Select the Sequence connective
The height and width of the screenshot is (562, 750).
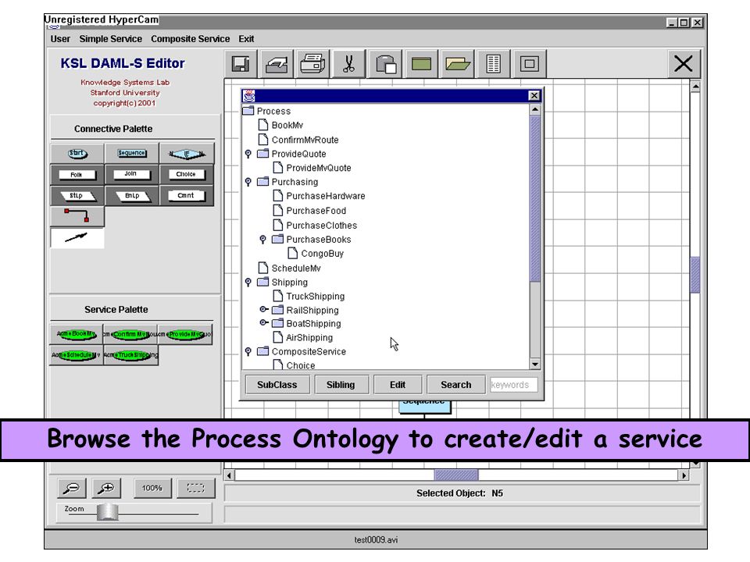tap(131, 154)
